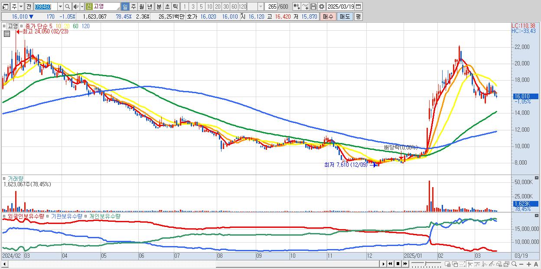Screen dimensions: 541x269
Task: Click the speaker sound icon
Action: 76,6
